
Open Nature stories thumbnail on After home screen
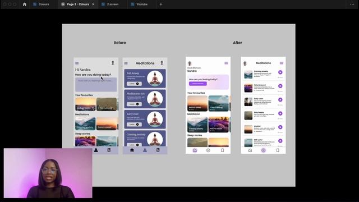(x=197, y=103)
